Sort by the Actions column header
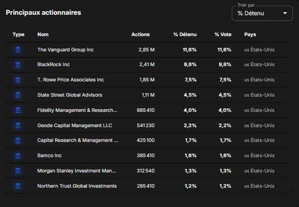This screenshot has width=299, height=207. (x=141, y=35)
